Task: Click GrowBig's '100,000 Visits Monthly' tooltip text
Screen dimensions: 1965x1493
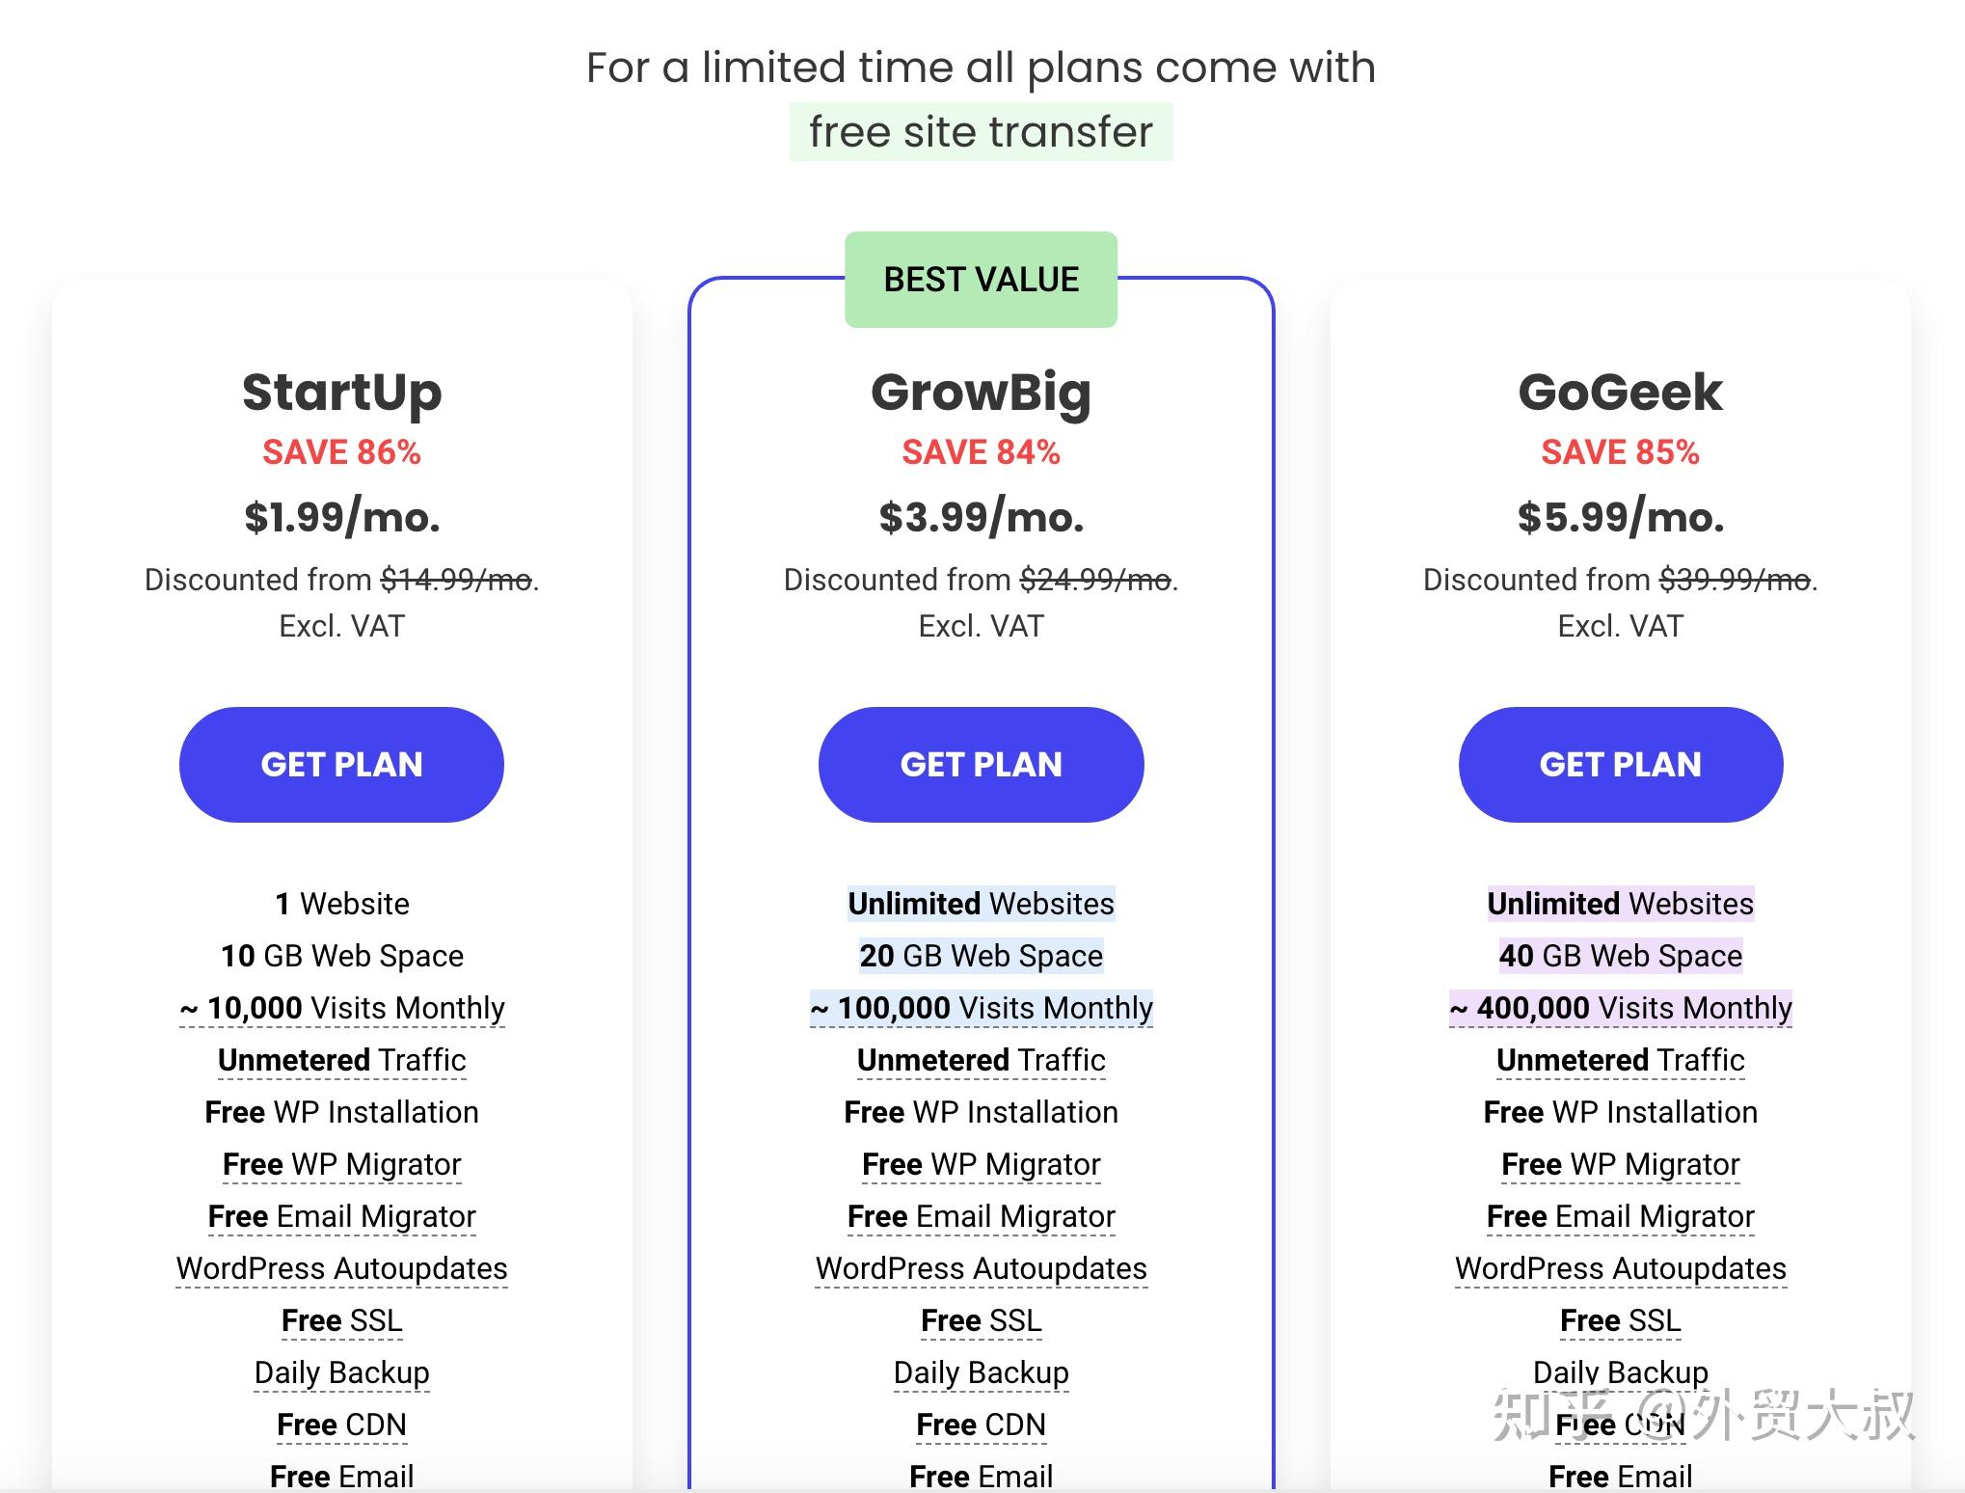Action: click(981, 1008)
